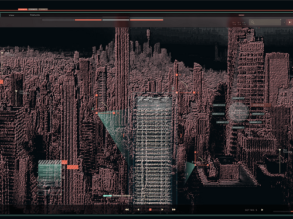Select the long orange progress segment
This screenshot has width=293, height=219.
click(x=146, y=20)
